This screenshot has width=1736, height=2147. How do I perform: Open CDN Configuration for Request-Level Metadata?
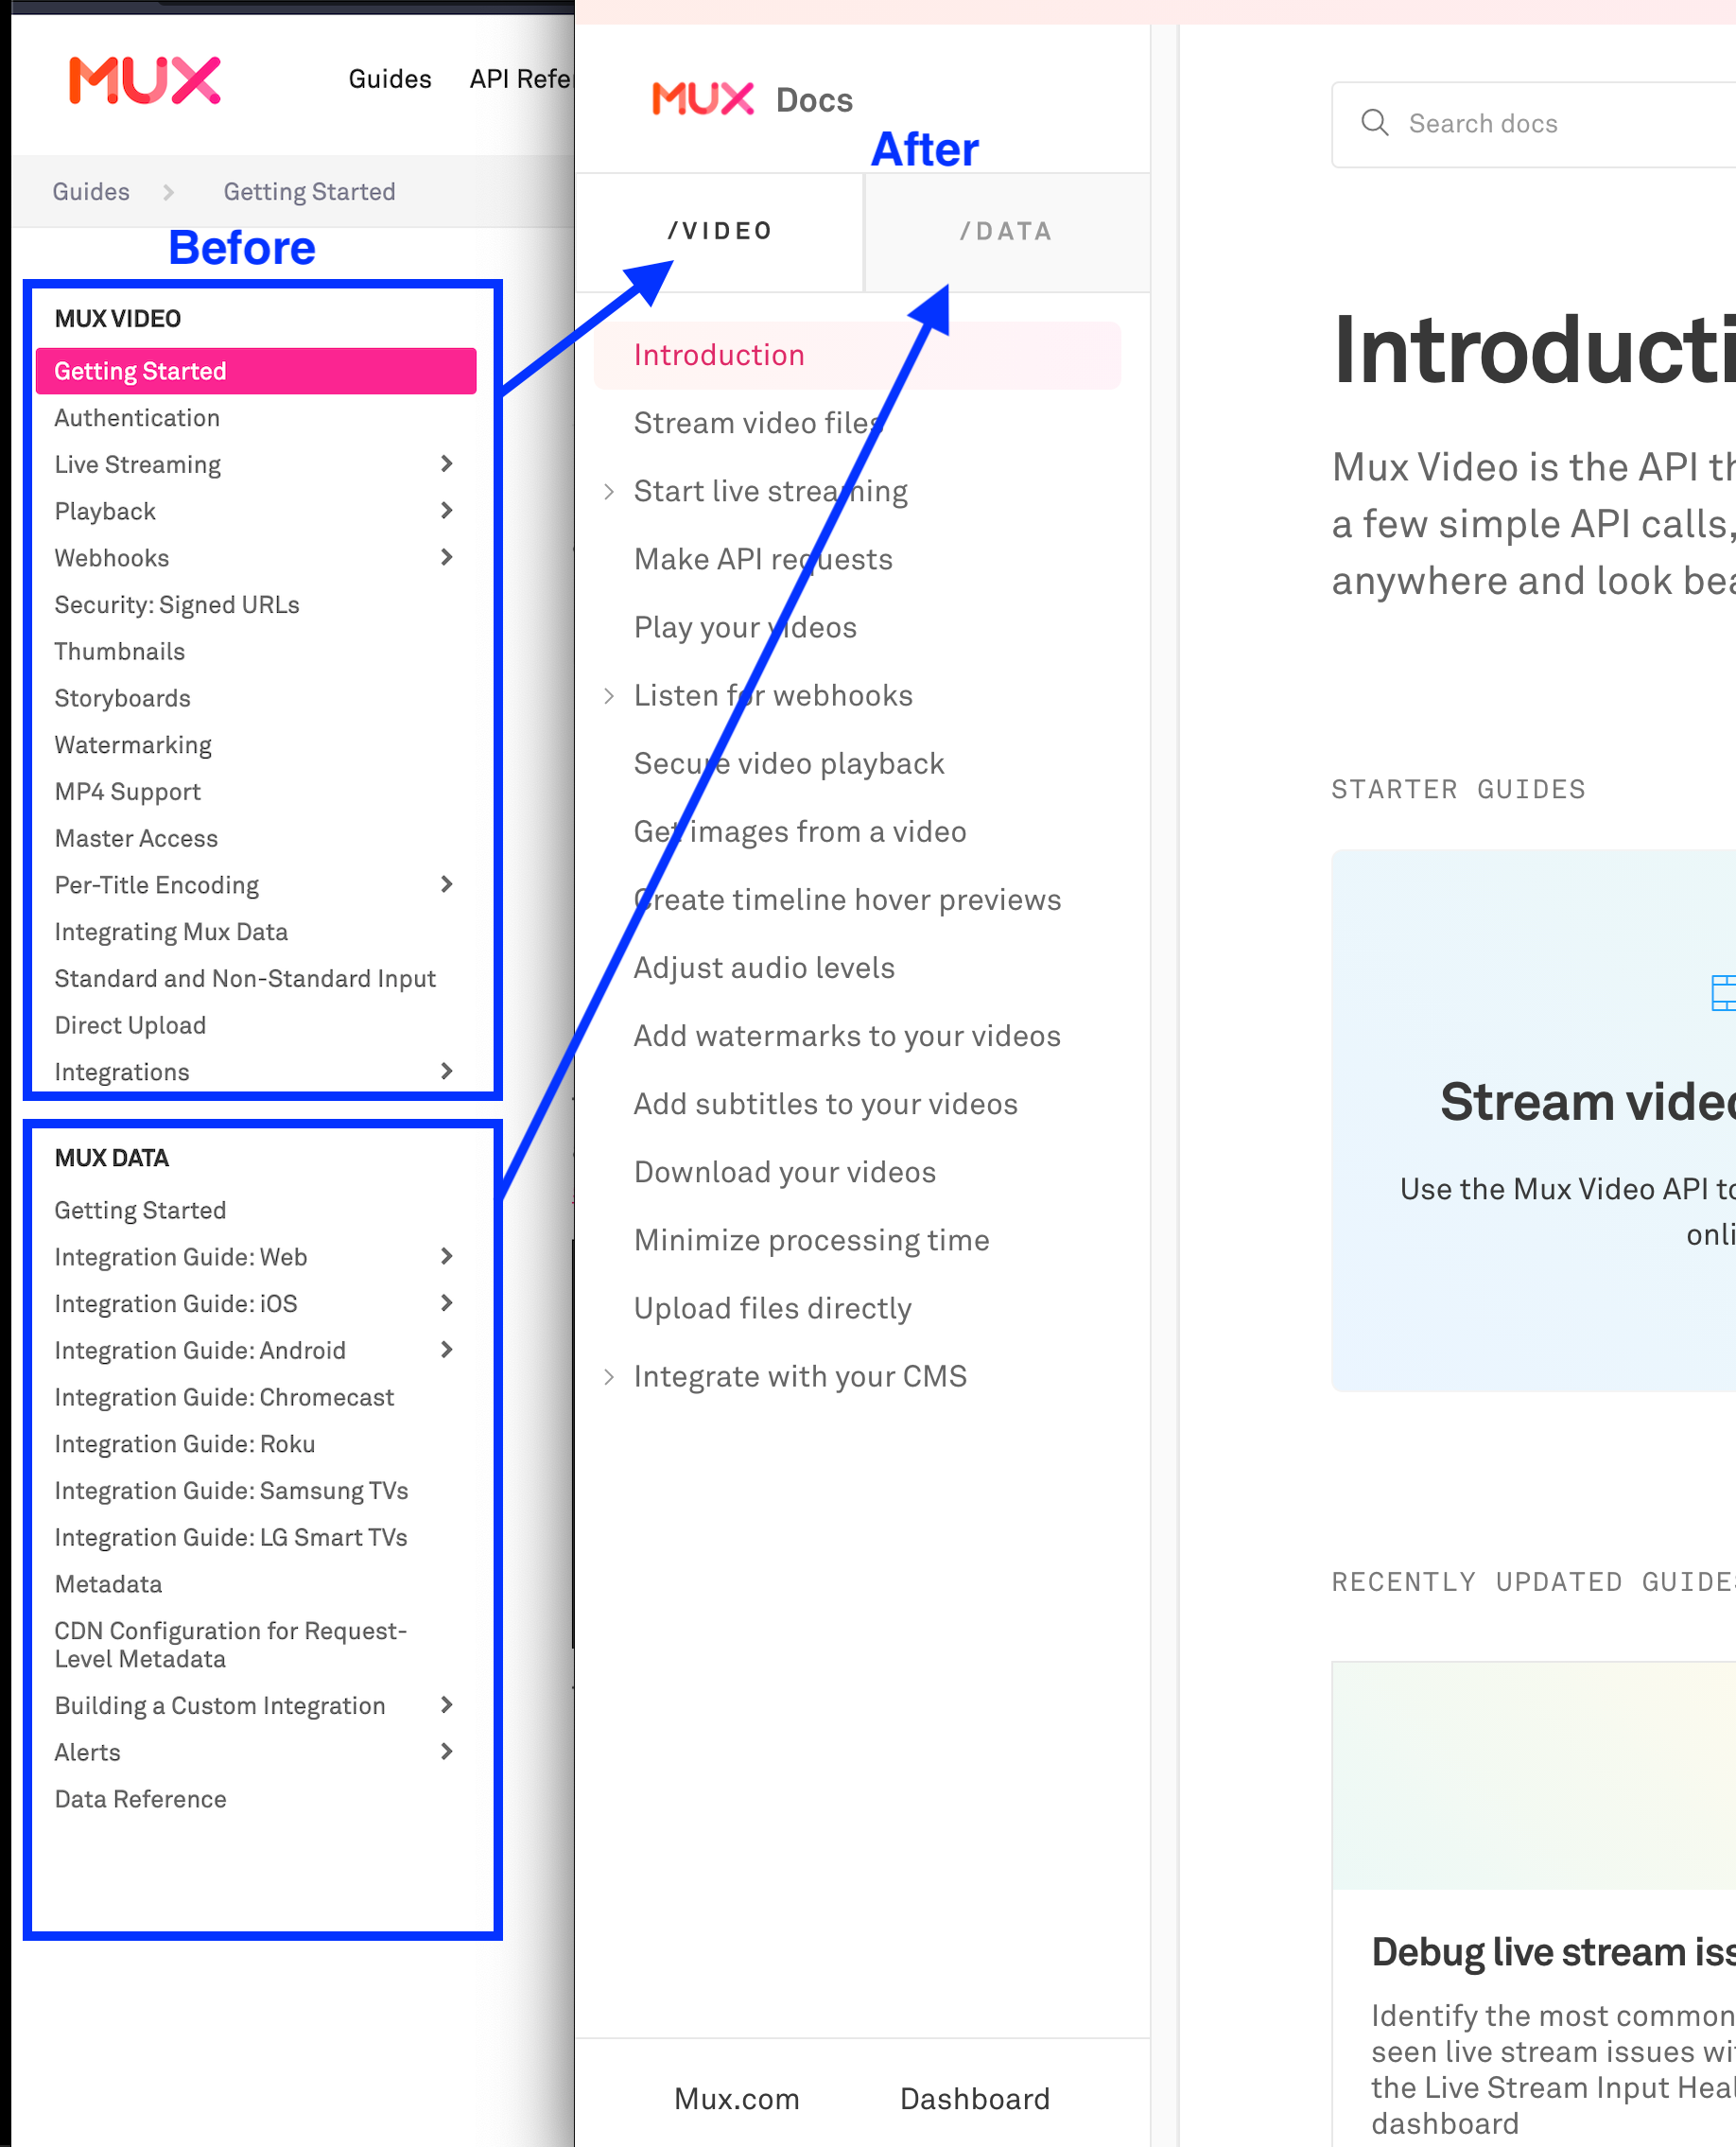pyautogui.click(x=231, y=1645)
